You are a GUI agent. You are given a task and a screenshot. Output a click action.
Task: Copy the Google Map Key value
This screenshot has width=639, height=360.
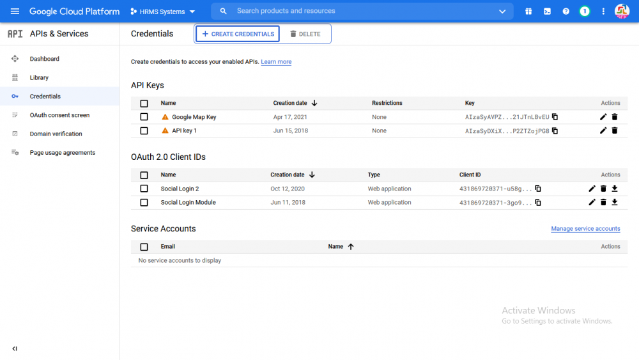[555, 117]
